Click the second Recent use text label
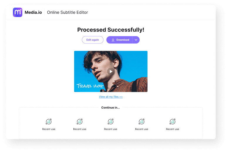This screenshot has height=152, width=228. 80,129
